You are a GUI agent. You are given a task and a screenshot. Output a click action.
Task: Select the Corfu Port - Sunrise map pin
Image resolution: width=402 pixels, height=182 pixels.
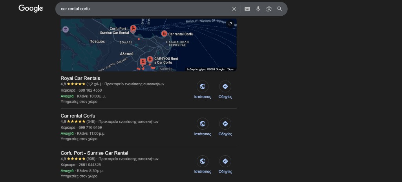133,28
